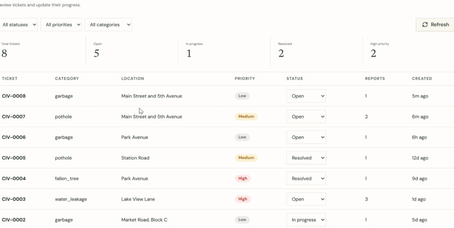Click the CATEGORY column header
Screen dimensions: 454x228
click(67, 78)
